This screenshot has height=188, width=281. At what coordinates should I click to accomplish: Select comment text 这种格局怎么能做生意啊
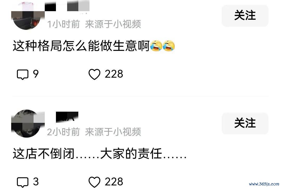81,46
